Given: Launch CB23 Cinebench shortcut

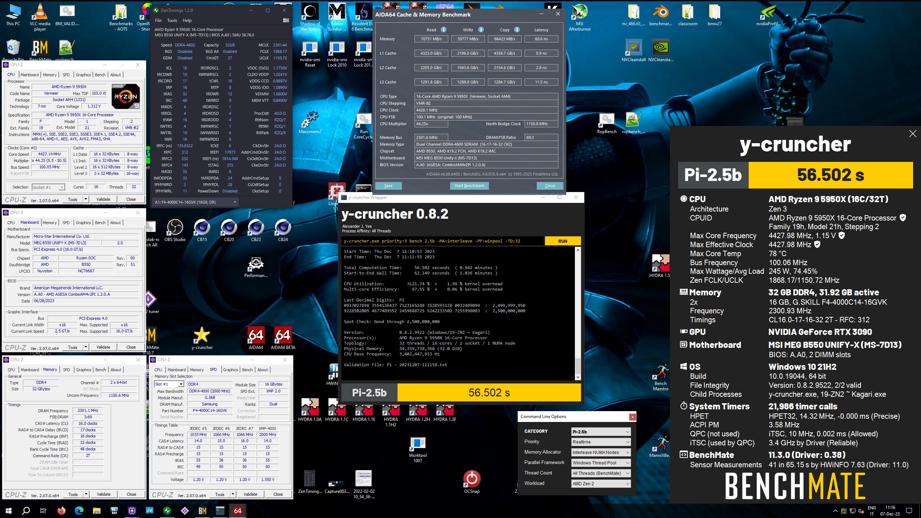Looking at the screenshot, I should [256, 230].
